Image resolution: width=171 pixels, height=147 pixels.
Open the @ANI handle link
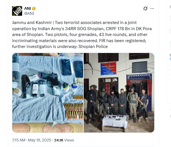pyautogui.click(x=29, y=13)
